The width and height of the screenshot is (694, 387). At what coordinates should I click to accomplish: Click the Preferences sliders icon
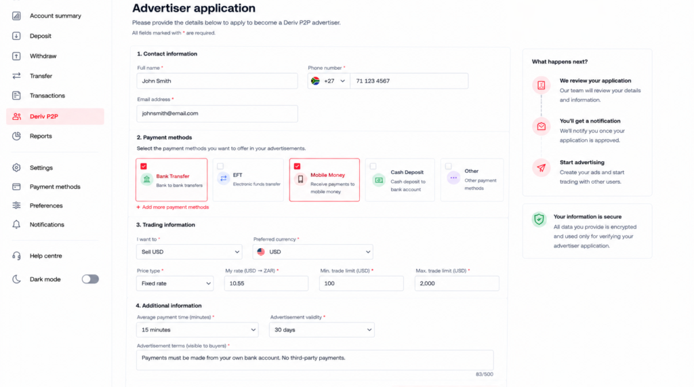coord(16,205)
